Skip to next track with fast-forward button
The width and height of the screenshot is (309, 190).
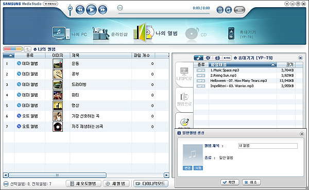click(x=102, y=10)
